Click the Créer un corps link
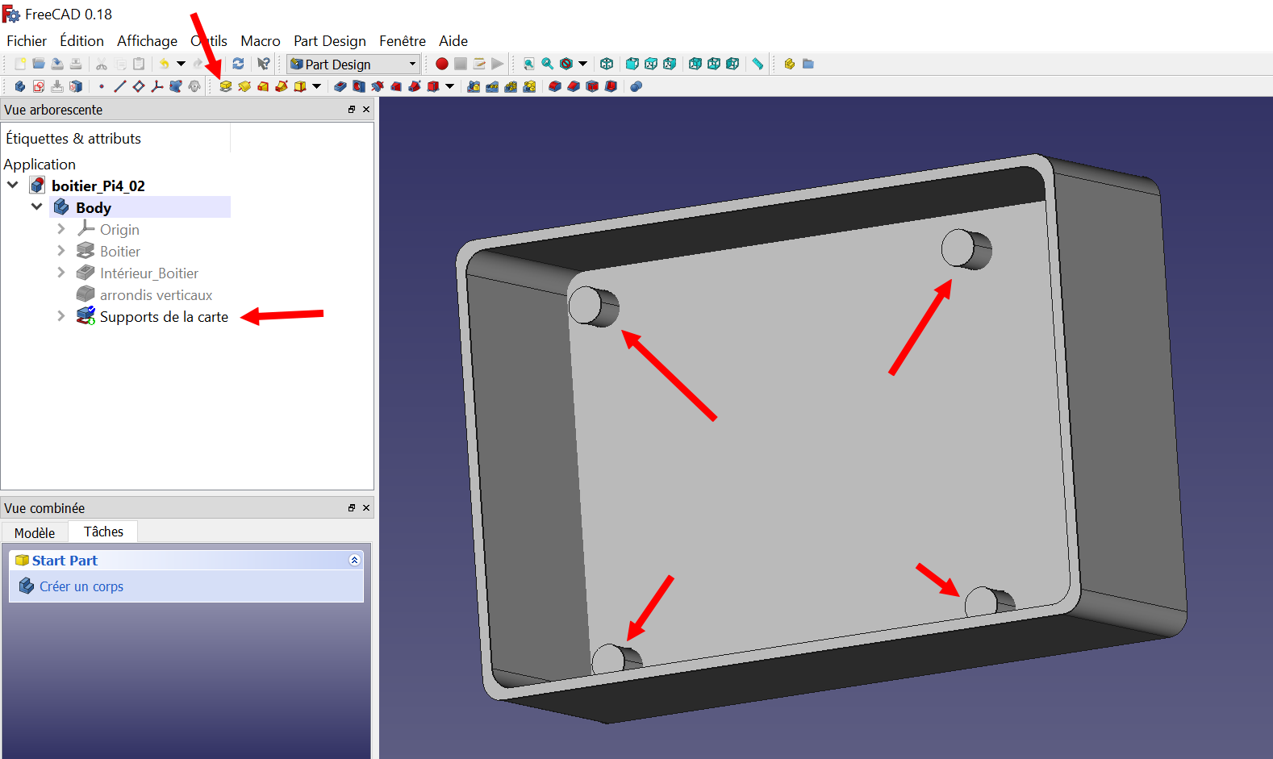Viewport: 1273px width, 759px height. coord(81,586)
